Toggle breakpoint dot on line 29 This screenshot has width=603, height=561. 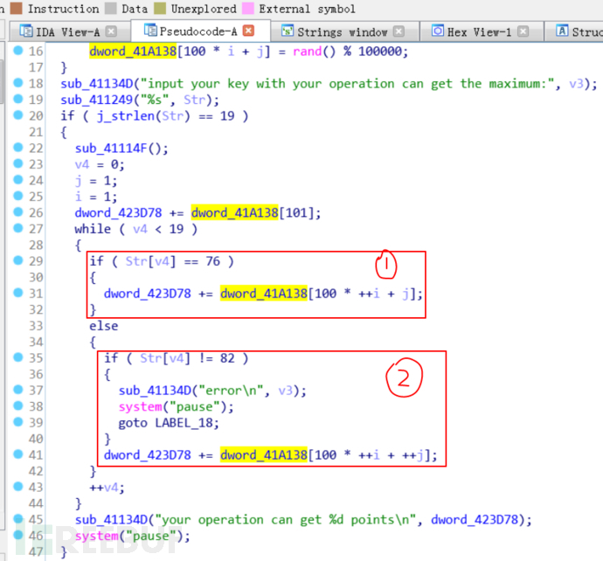pyautogui.click(x=18, y=260)
